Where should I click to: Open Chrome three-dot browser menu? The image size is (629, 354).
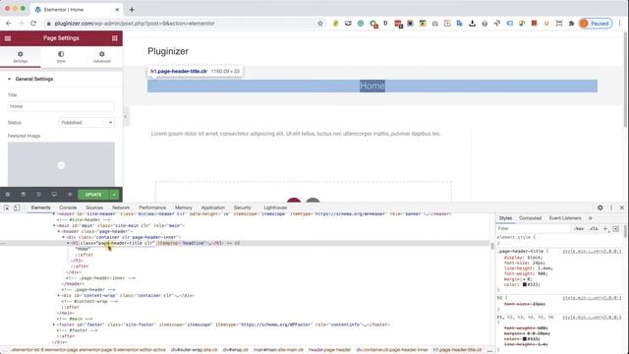click(620, 24)
